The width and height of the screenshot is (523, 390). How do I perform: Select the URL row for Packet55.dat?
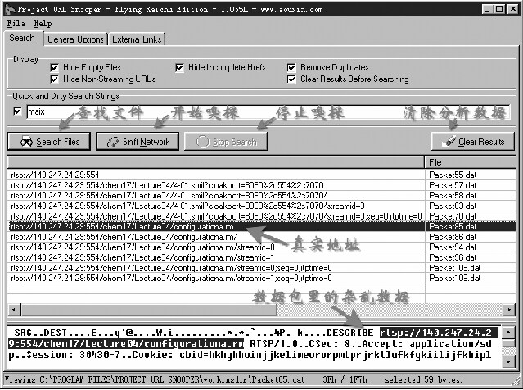point(216,175)
